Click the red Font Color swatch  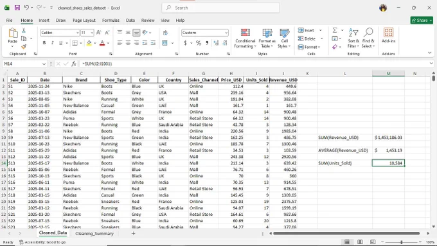pyautogui.click(x=102, y=43)
